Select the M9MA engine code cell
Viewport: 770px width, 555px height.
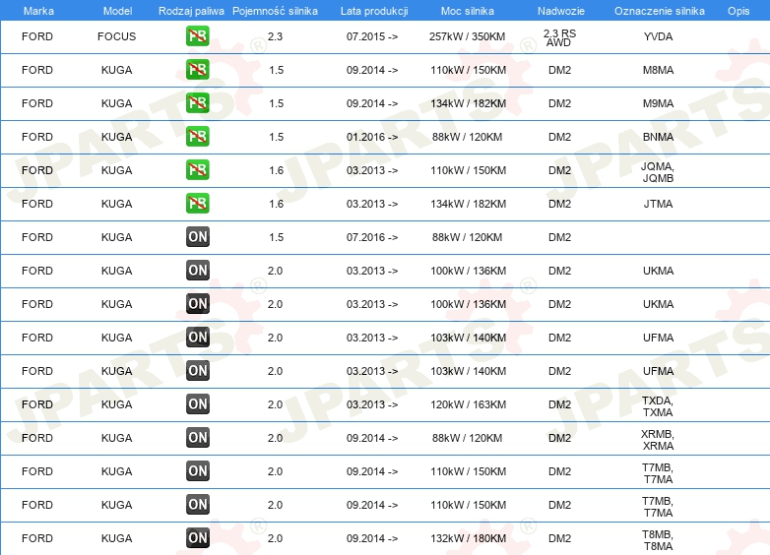pyautogui.click(x=658, y=103)
